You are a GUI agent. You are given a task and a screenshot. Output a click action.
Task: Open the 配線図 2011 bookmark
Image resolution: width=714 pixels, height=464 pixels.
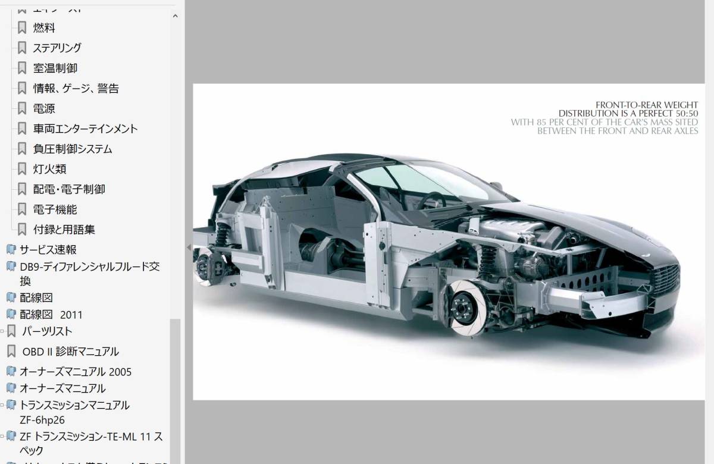point(51,314)
